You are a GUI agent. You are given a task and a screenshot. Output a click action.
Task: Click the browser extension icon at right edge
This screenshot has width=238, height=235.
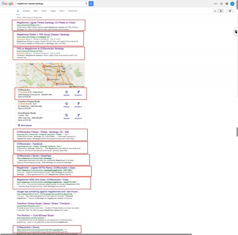tap(236, 32)
